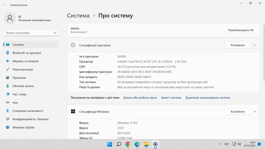Click the product code 00331-10000-00001-AA657
265x149 pixels.
[134, 77]
